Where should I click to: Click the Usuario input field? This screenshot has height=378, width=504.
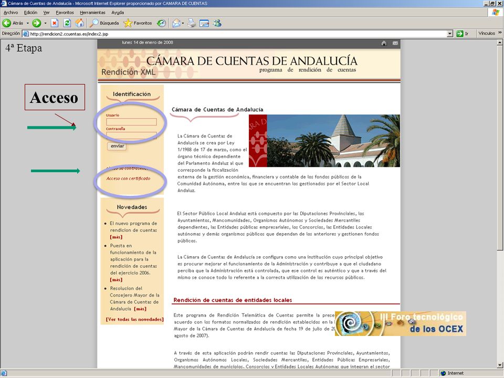[131, 122]
